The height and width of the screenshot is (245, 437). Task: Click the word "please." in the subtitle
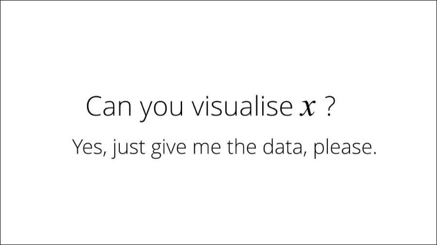[x=345, y=148]
